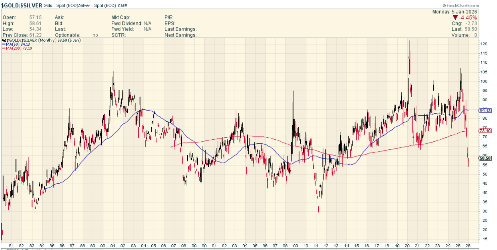
Task: Click the 58.50 last price tag on axis
Action: (485, 158)
